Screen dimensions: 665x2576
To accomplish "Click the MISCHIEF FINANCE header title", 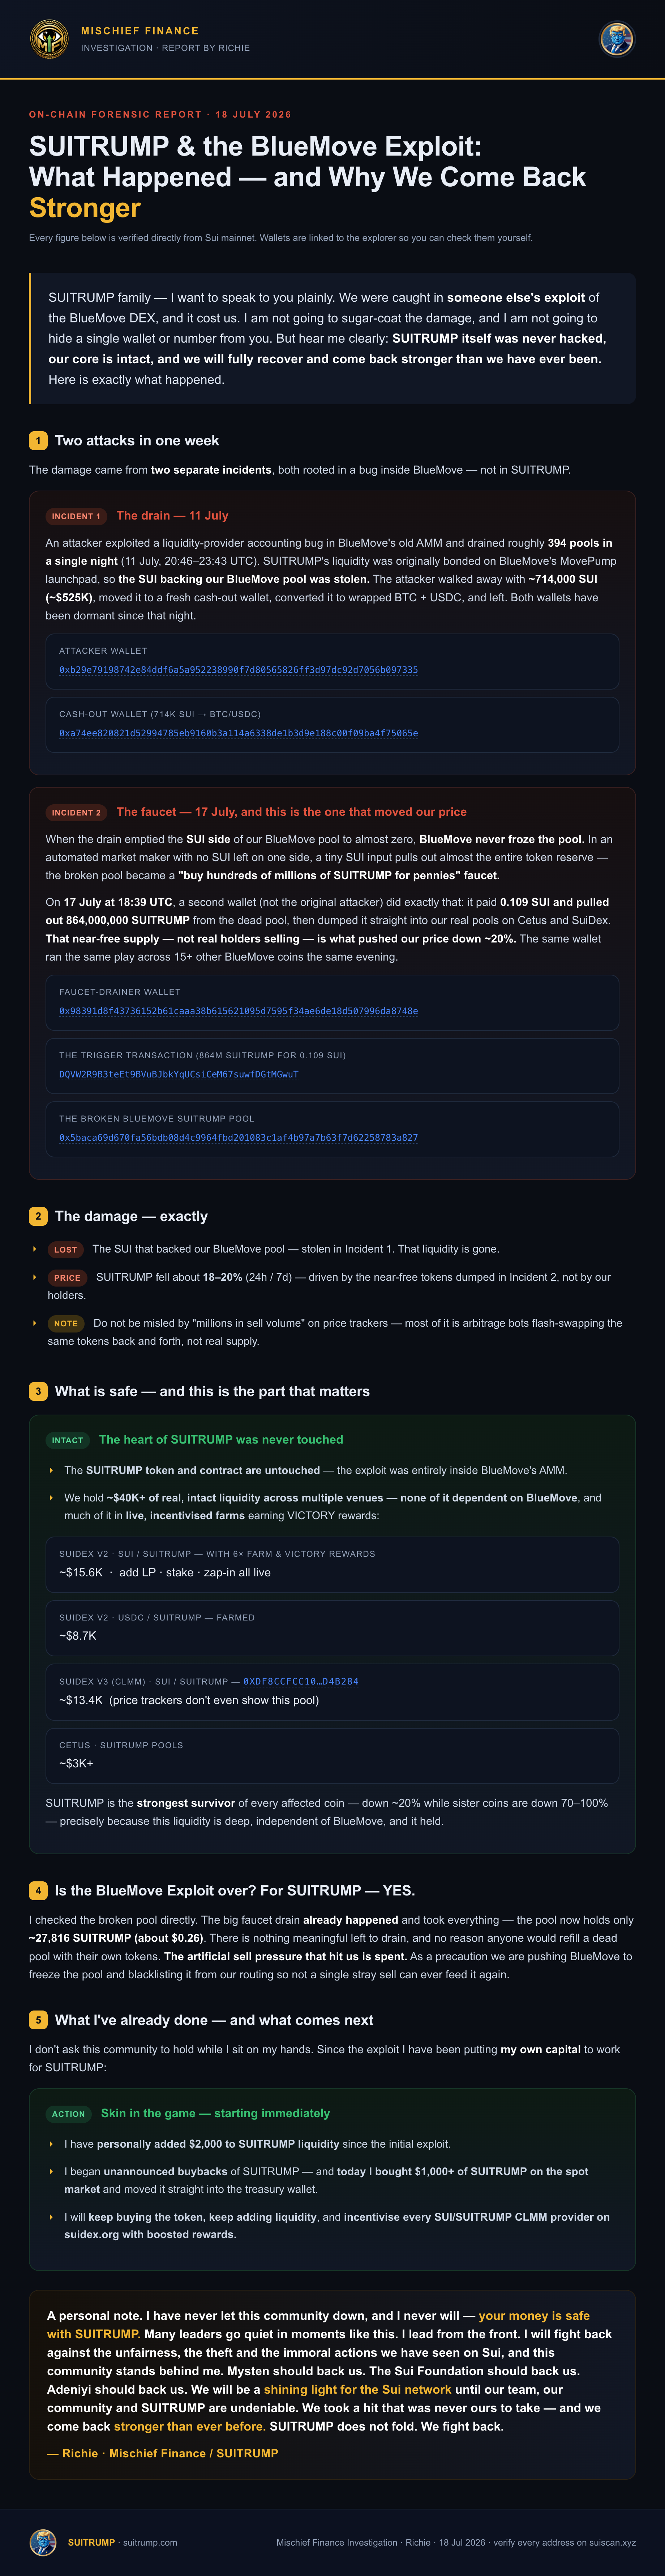I will [140, 31].
